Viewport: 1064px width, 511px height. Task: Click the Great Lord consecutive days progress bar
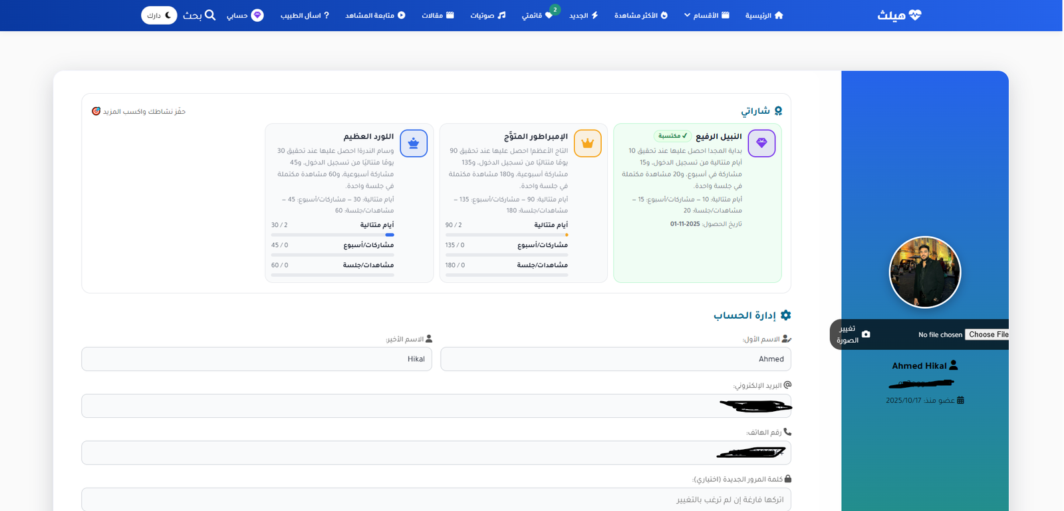332,235
